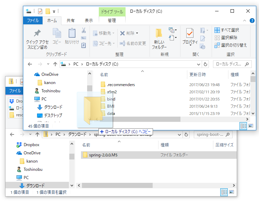Viewport: 259px width, 201px height.
Task: Switch zip window to large icons view
Action: click(x=232, y=192)
